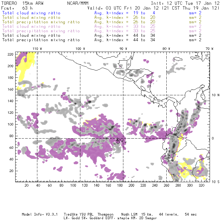Image resolution: width=221 pixels, height=221 pixels.
Task: Click the 'Model Info: V3.3.1' text
Action: (40, 214)
